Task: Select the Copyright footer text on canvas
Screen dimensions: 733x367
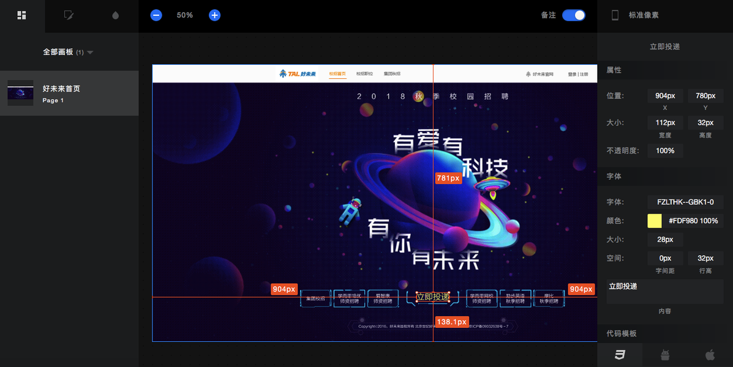Action: click(x=434, y=327)
